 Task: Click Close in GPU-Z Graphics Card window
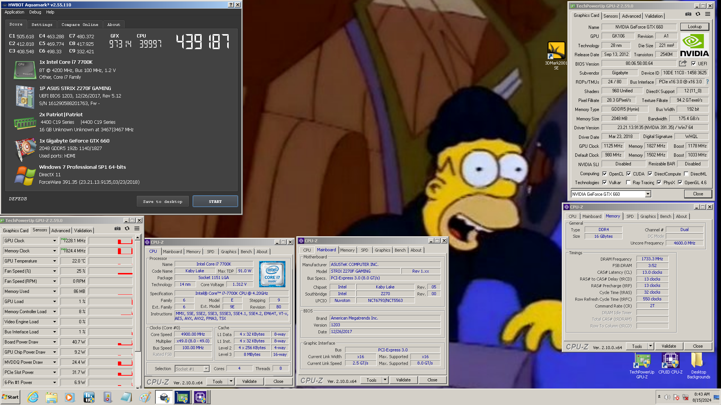(698, 194)
